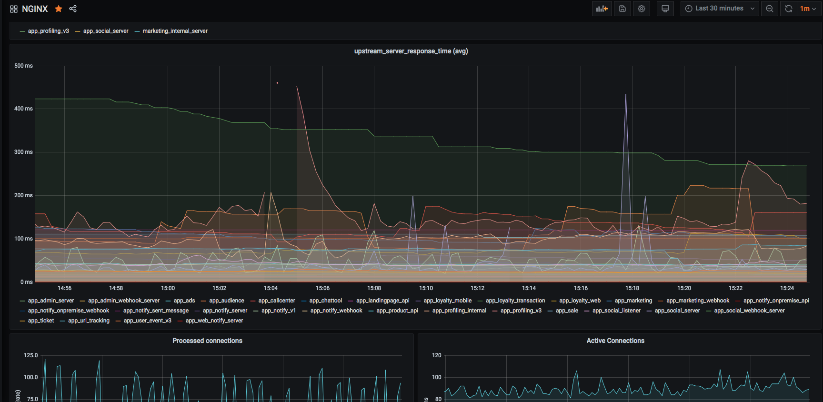Screen dimensions: 823x402
Task: Click the share dashboard icon
Action: pyautogui.click(x=73, y=9)
